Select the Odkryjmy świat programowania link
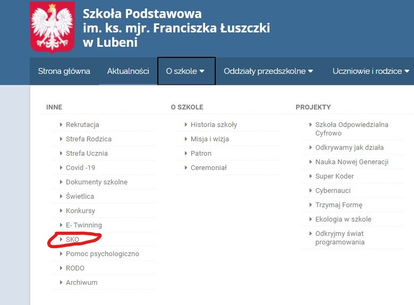Viewport: 414px width, 305px height. point(340,238)
